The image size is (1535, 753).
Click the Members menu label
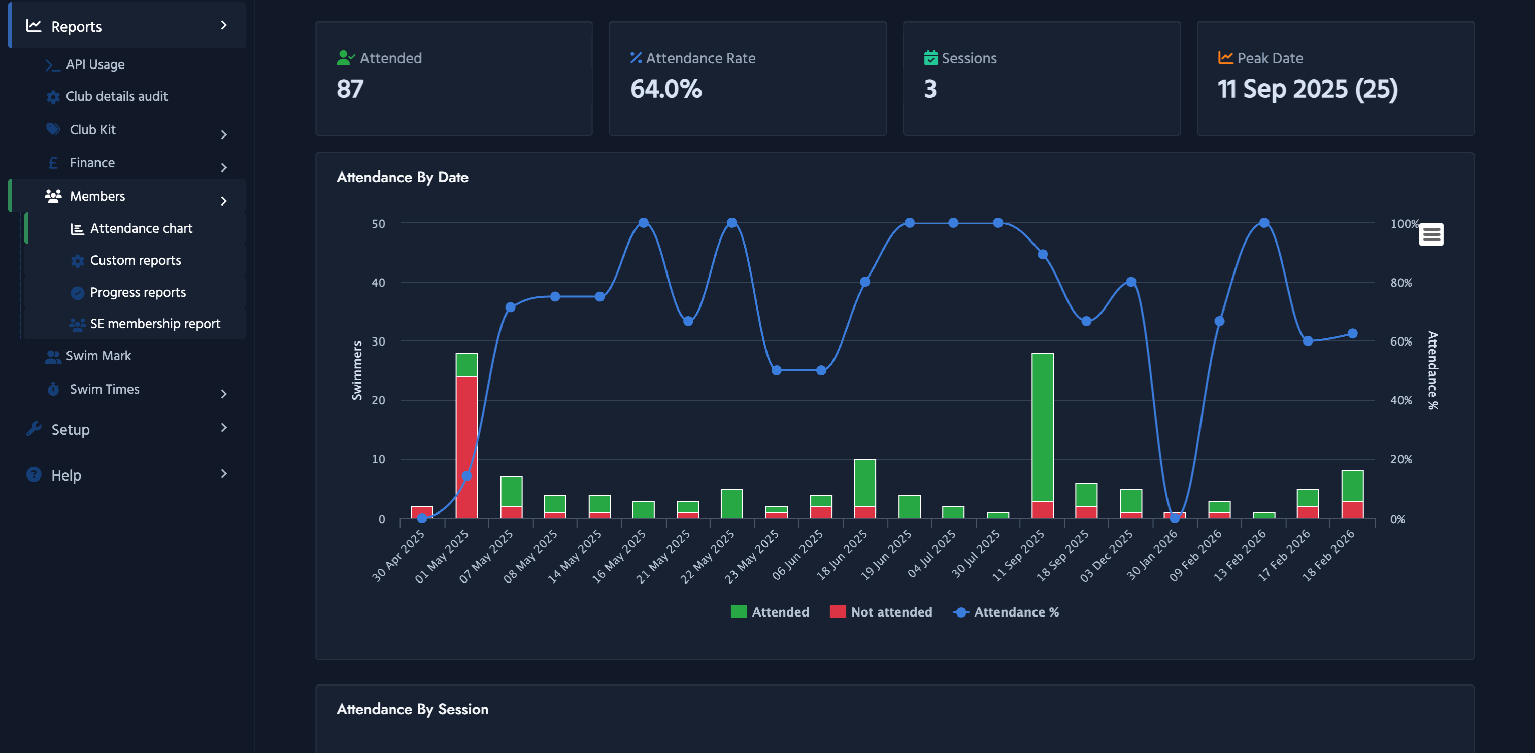(97, 196)
